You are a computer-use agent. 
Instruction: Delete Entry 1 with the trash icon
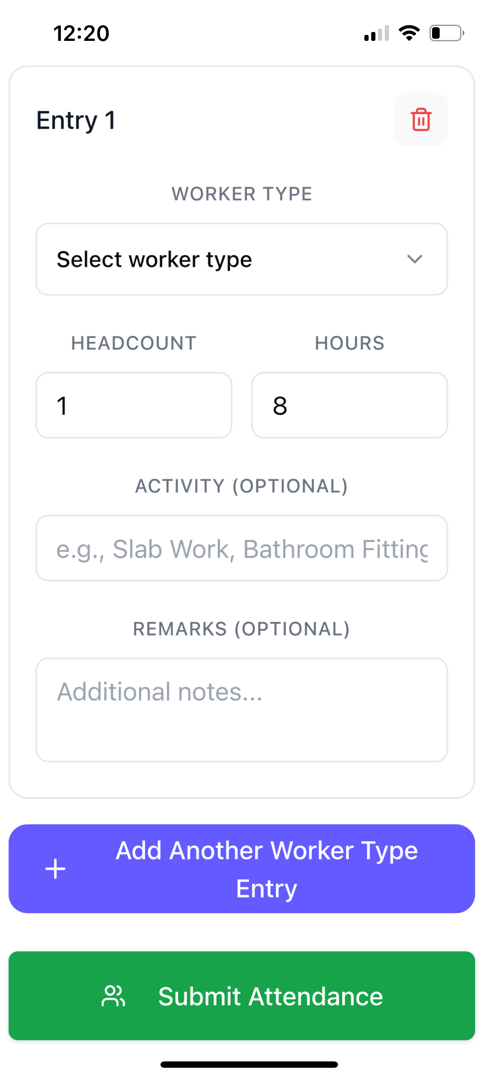click(x=421, y=120)
